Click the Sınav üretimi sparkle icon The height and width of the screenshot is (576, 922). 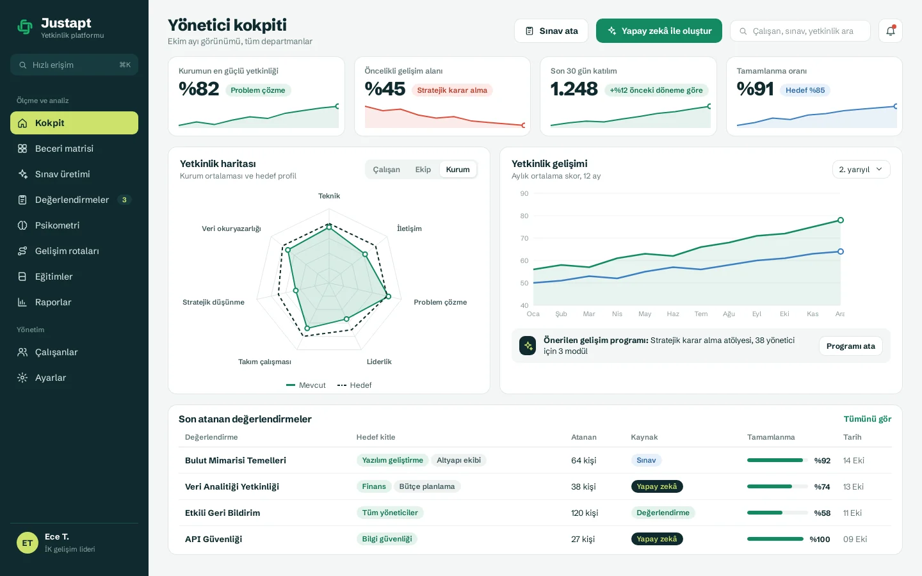(x=22, y=174)
